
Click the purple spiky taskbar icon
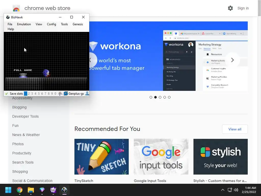coord(53,190)
